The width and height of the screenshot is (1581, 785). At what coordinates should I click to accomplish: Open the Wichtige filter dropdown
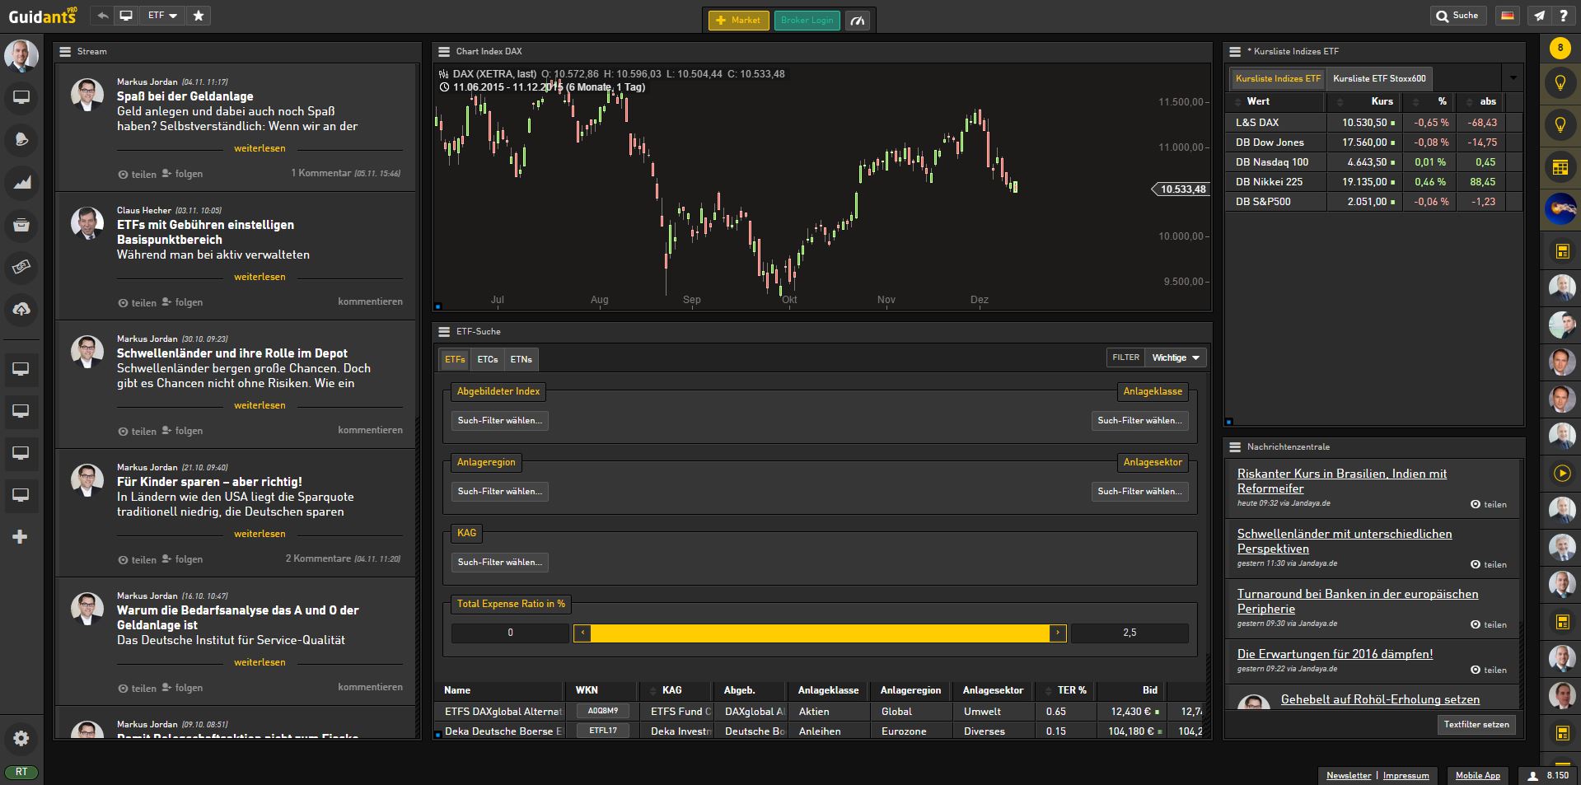1177,357
